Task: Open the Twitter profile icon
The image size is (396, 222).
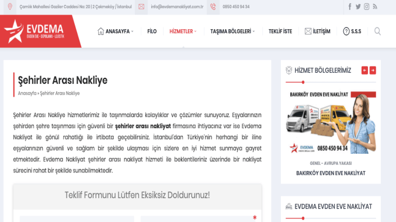Action: [358, 7]
